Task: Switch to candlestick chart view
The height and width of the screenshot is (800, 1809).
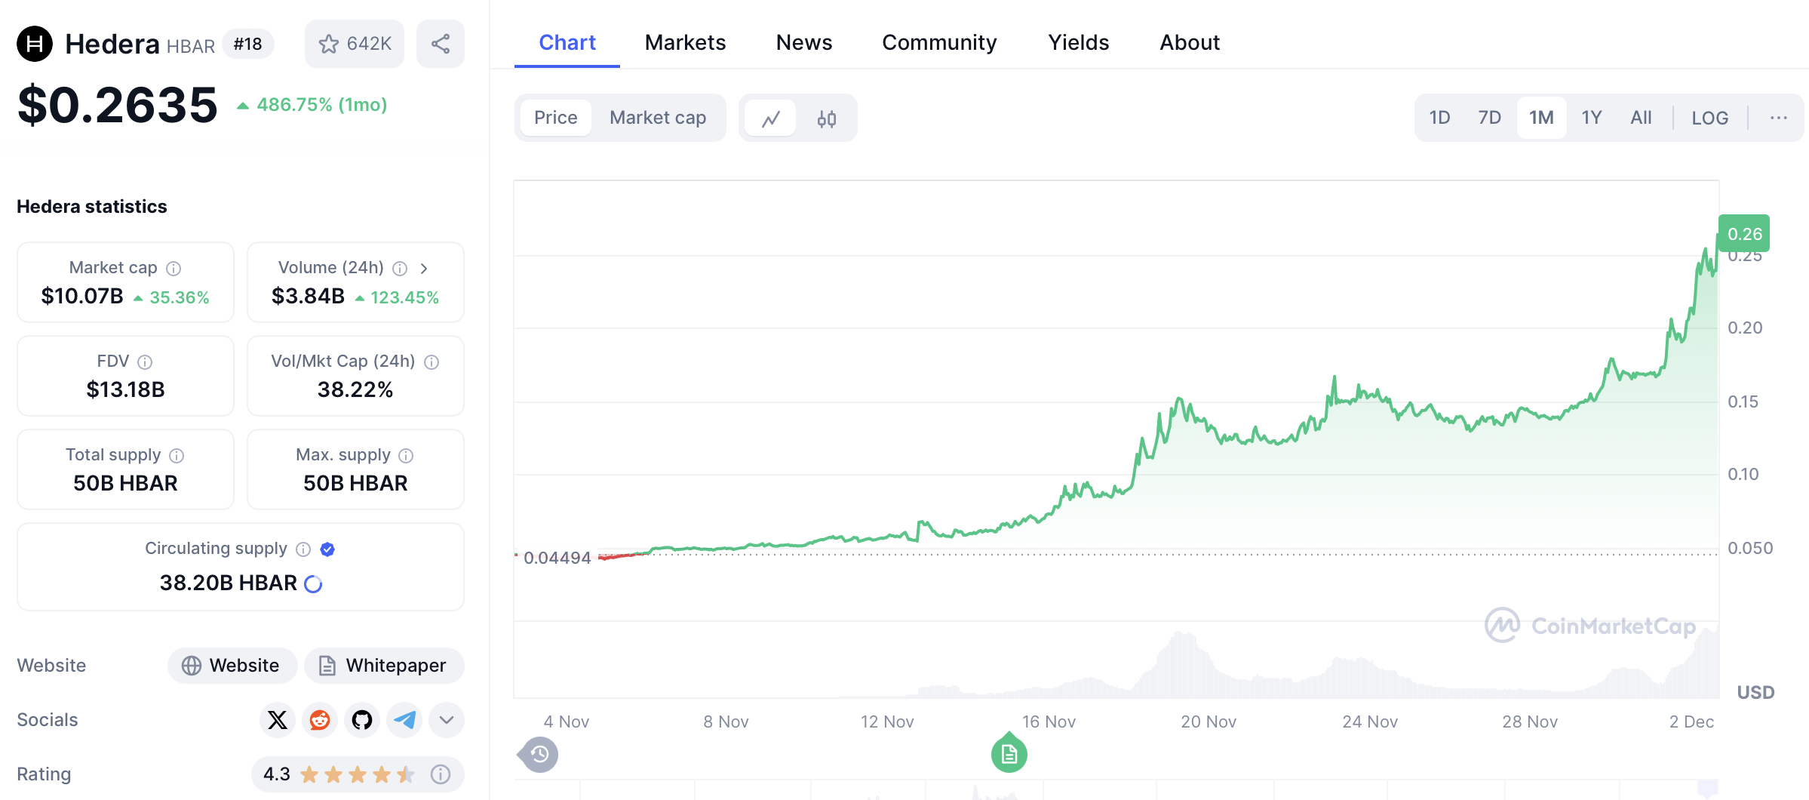Action: (826, 118)
